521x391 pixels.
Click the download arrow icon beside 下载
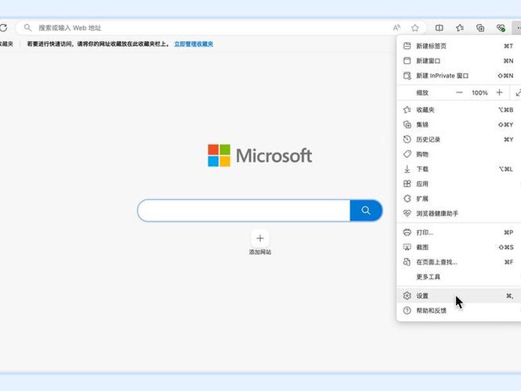click(407, 169)
